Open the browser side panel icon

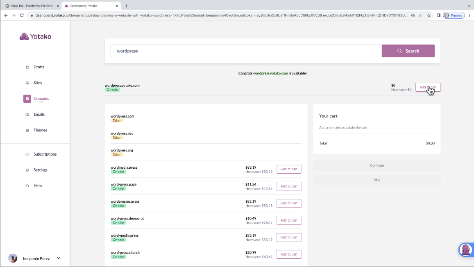438,16
